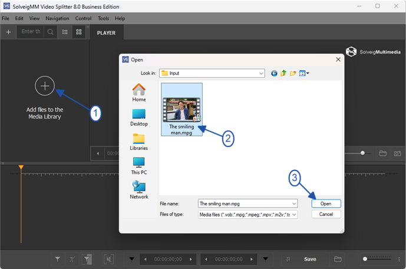406x269 pixels.
Task: Click the magnifier search icon in media library
Action: coord(51,32)
